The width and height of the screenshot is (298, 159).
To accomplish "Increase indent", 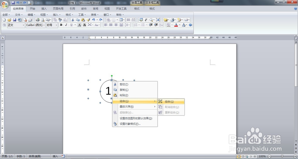I will tap(156, 25).
